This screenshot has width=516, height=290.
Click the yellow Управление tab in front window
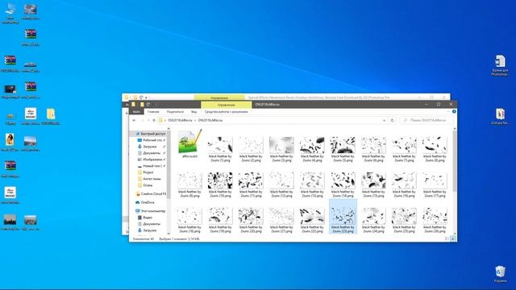226,105
